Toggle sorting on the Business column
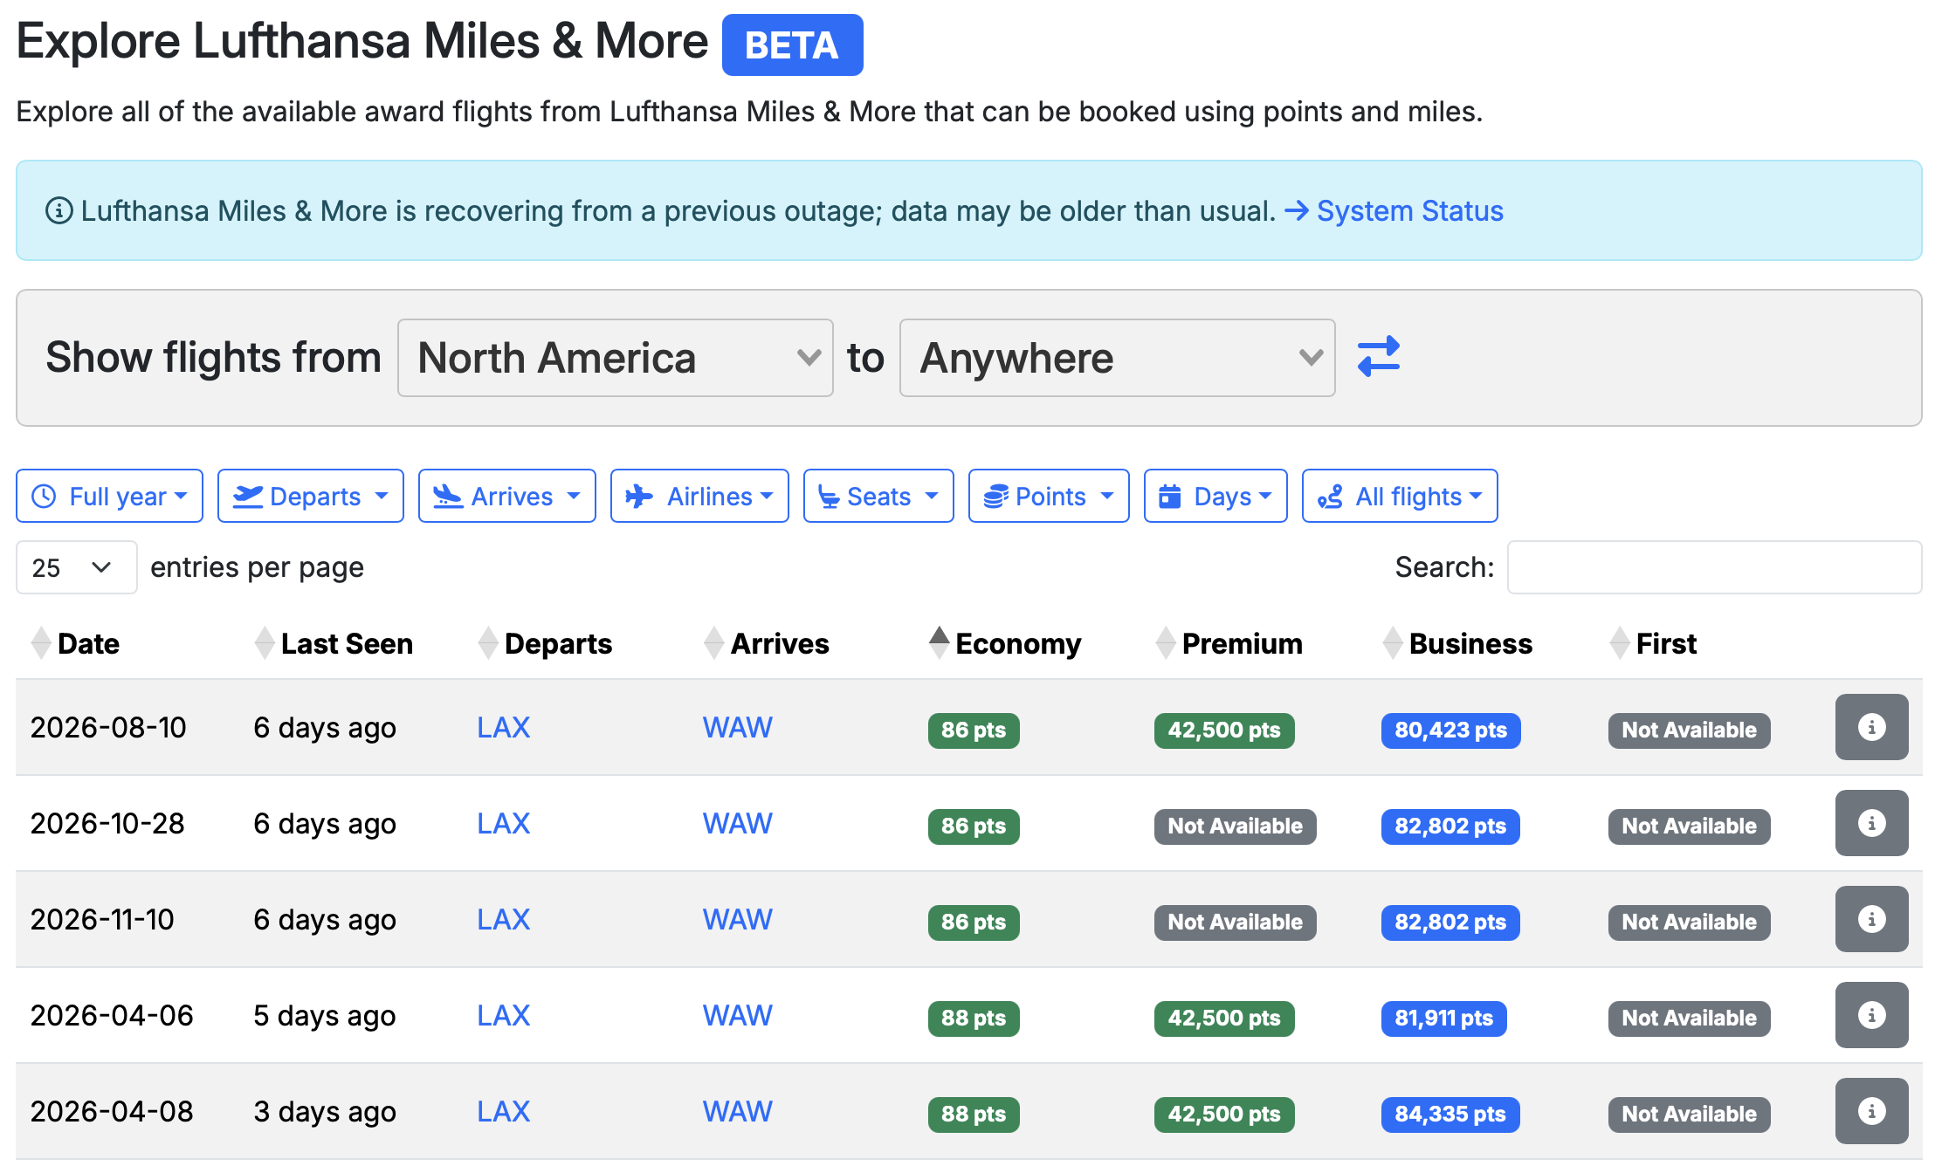This screenshot has width=1935, height=1173. [1470, 643]
